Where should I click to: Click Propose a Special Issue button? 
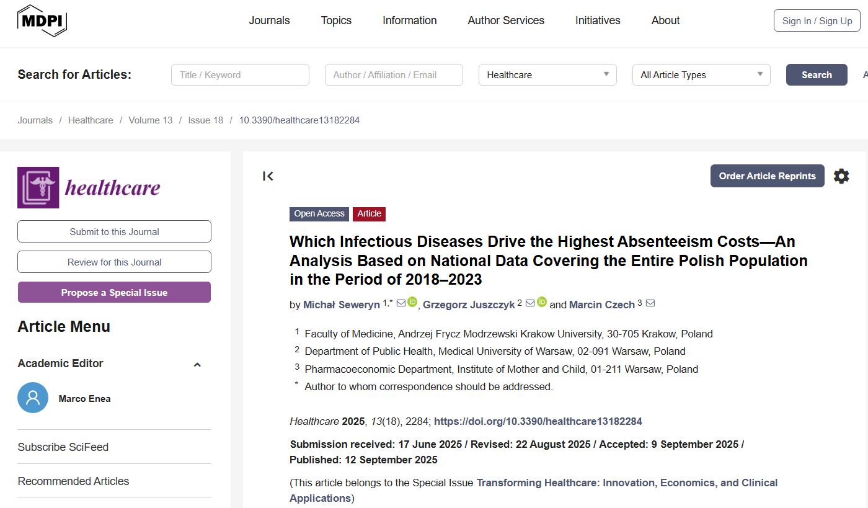click(x=114, y=293)
